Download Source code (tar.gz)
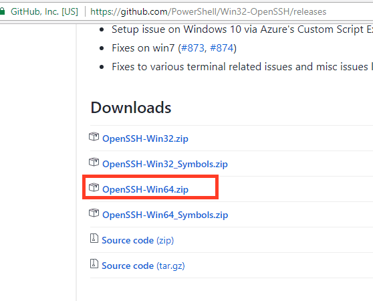This screenshot has width=373, height=301. click(x=143, y=266)
